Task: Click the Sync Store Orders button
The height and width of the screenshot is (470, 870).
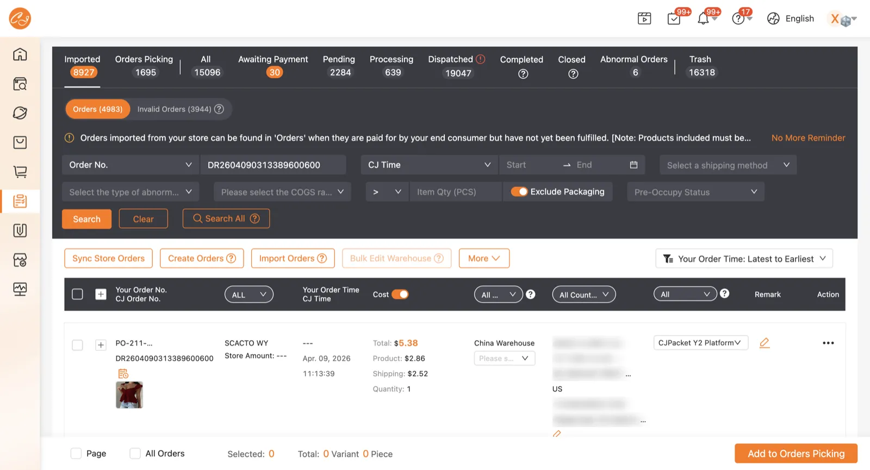Action: [x=109, y=258]
